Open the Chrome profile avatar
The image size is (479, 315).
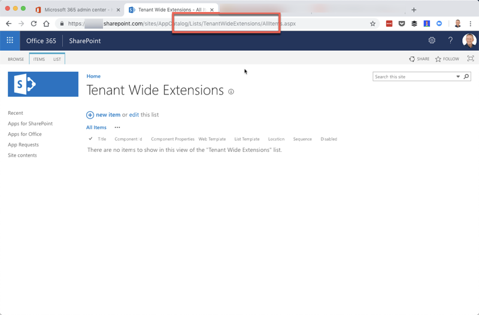click(457, 23)
